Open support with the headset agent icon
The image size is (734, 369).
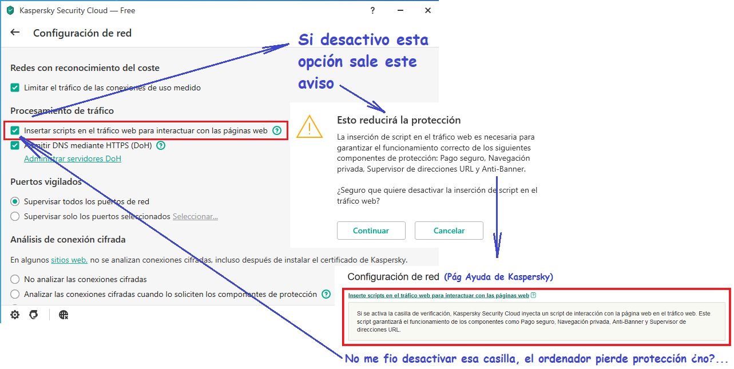coord(34,315)
